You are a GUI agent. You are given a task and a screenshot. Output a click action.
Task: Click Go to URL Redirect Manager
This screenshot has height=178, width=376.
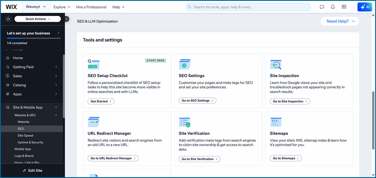coord(113,158)
